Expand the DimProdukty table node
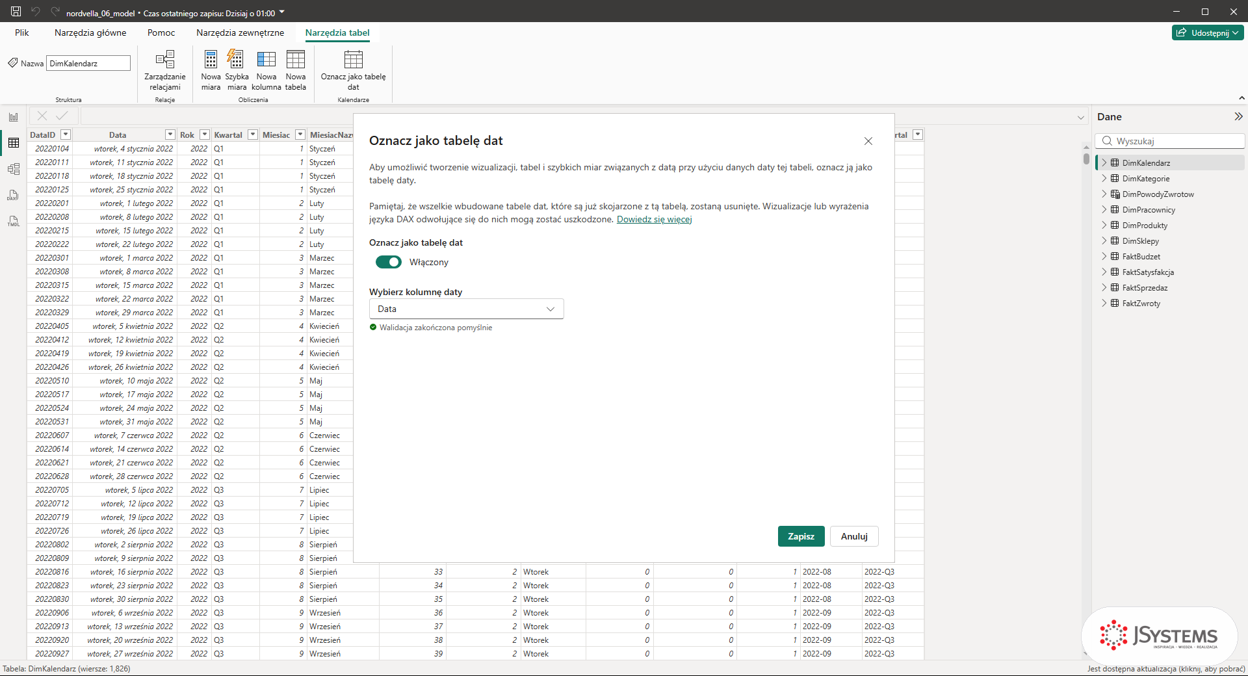The width and height of the screenshot is (1248, 676). coord(1104,225)
